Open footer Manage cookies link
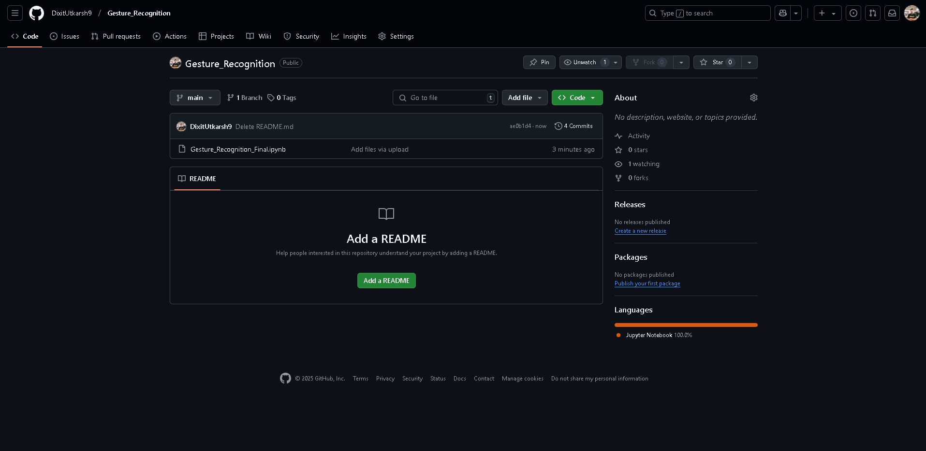This screenshot has height=451, width=926. pyautogui.click(x=523, y=379)
